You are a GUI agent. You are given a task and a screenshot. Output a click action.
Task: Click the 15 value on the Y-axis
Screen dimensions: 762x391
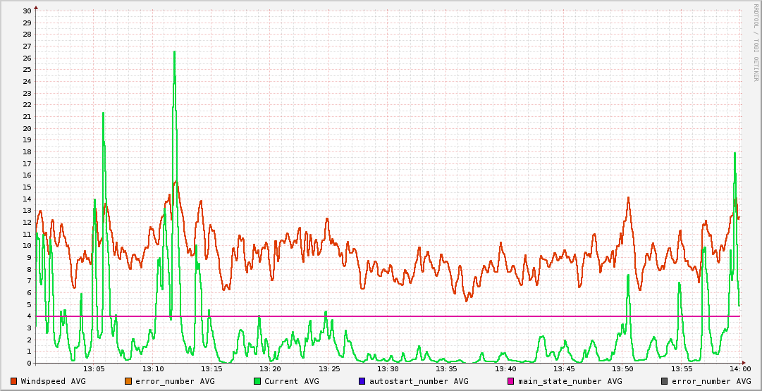pos(27,187)
